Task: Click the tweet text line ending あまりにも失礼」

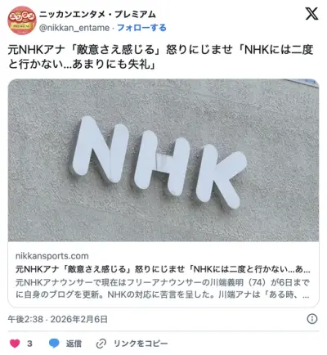Action: [x=82, y=65]
